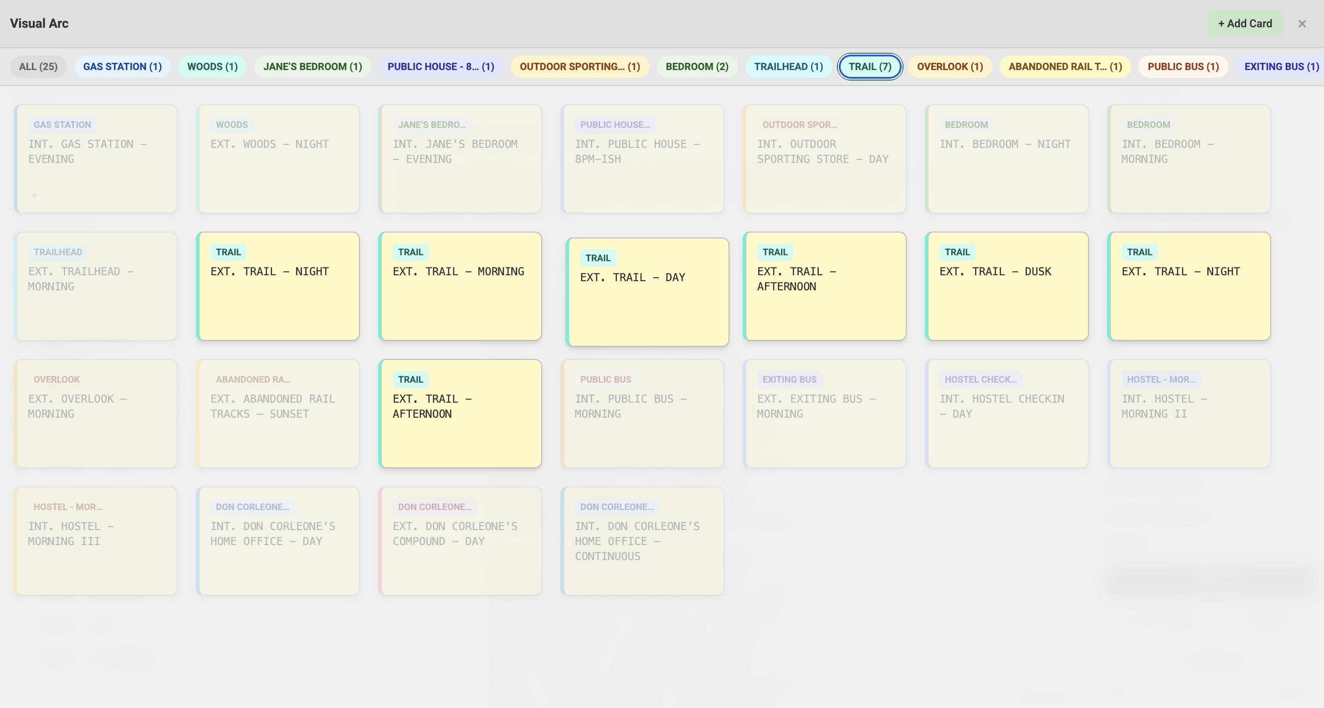The width and height of the screenshot is (1324, 708).
Task: Toggle the active TRAIL (7) filter
Action: 869,67
